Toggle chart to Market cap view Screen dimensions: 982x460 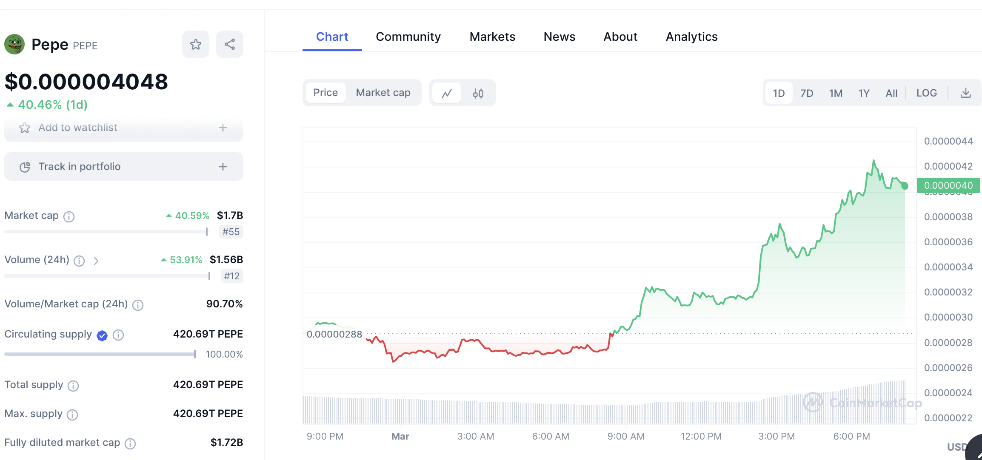[383, 93]
